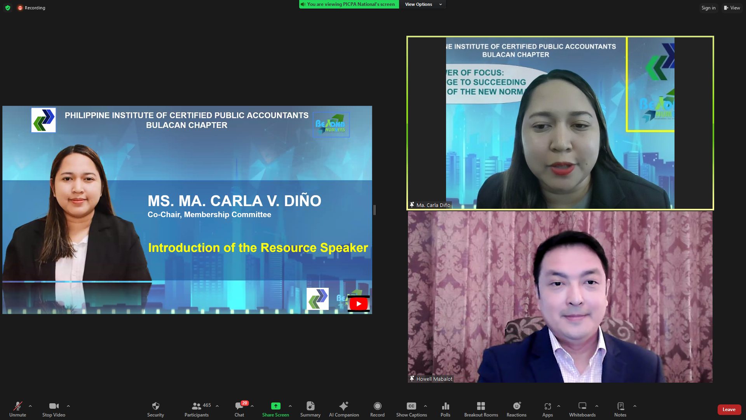Expand participants options arrow
The width and height of the screenshot is (746, 420).
[217, 406]
